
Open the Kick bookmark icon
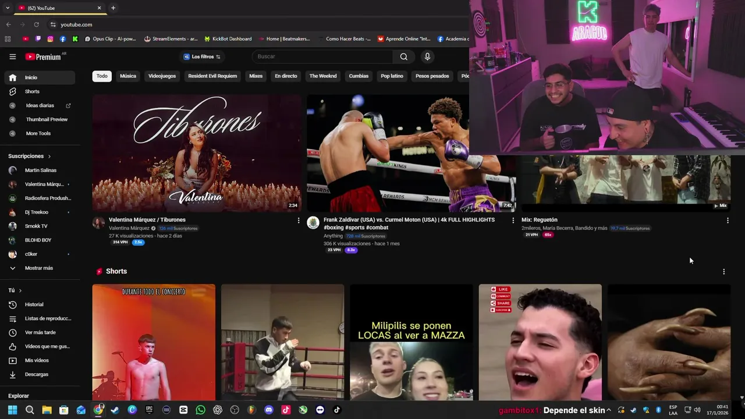pos(75,39)
